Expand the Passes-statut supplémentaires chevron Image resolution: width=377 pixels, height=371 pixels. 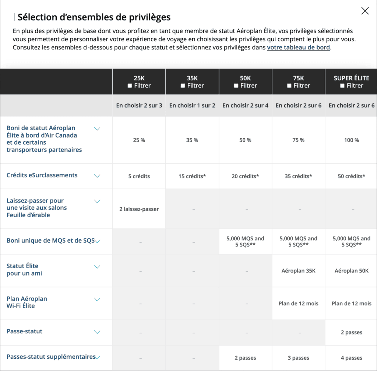pos(98,357)
